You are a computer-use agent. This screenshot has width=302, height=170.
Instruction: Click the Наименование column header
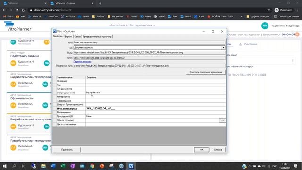click(x=71, y=77)
